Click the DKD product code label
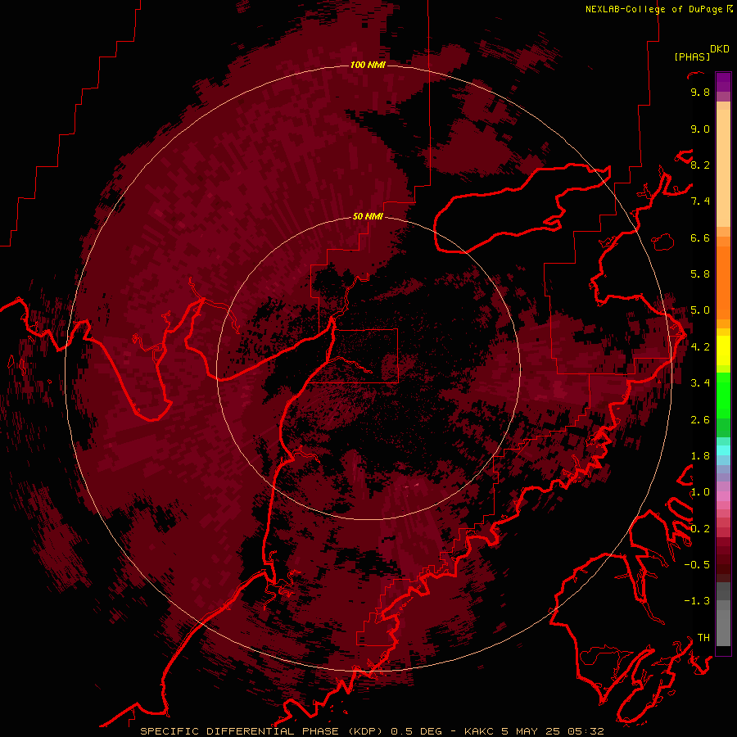Viewport: 737px width, 737px height. point(720,49)
